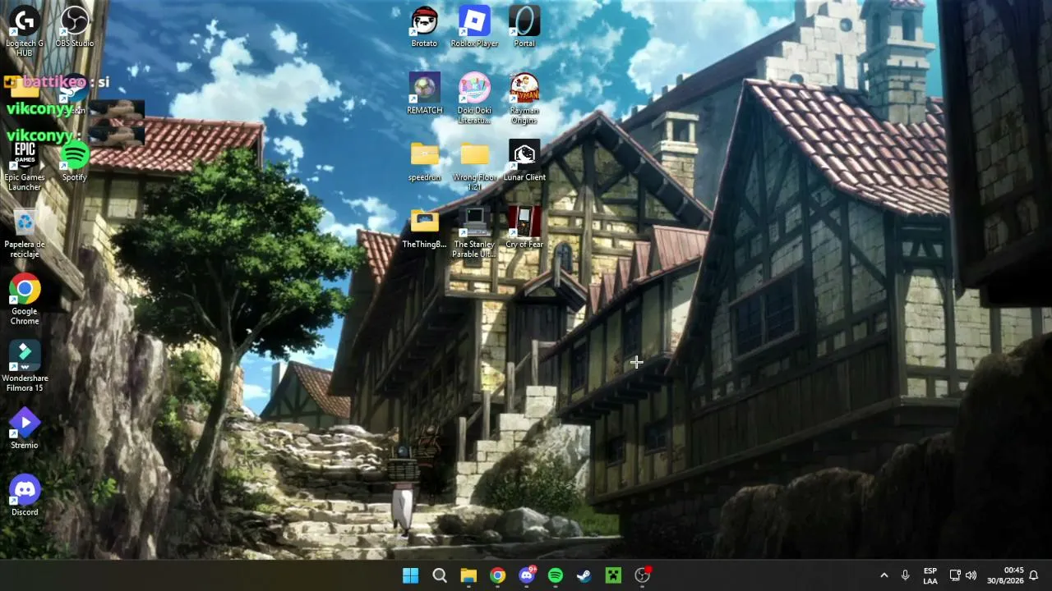Select the REMATCH game shortcut

pyautogui.click(x=424, y=94)
